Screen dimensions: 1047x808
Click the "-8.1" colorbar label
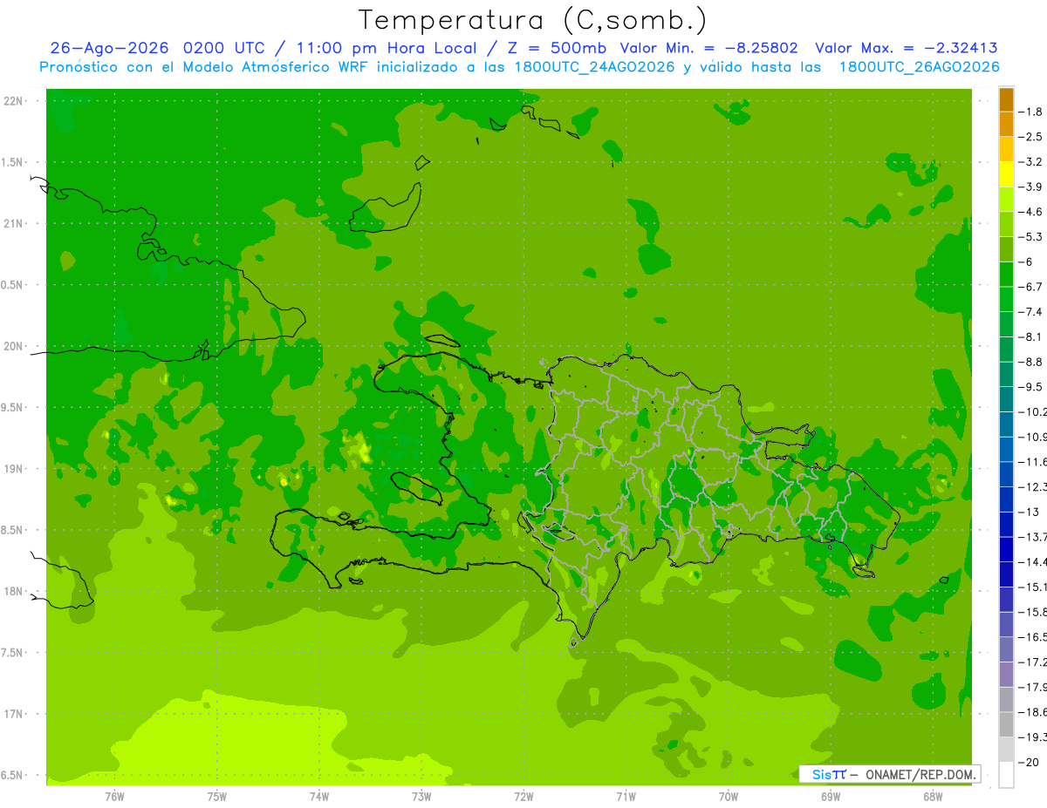[1031, 336]
